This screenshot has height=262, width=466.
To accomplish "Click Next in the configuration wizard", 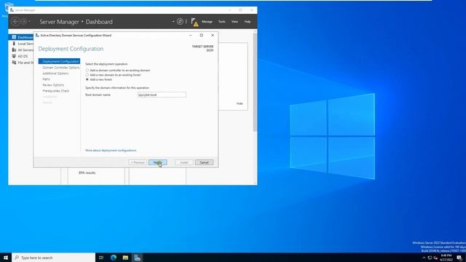I will tap(157, 162).
